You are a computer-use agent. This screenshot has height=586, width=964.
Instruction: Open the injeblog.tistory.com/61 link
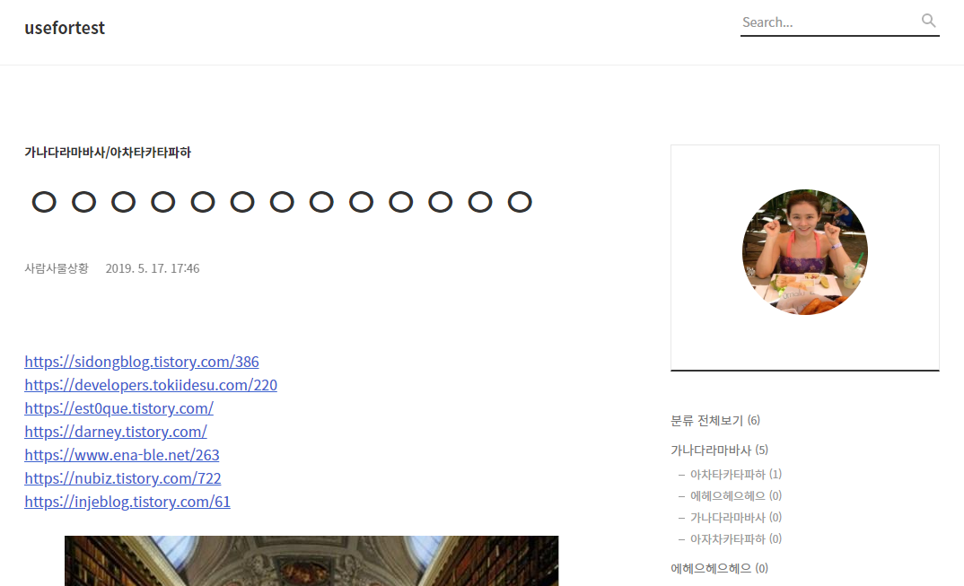point(127,502)
